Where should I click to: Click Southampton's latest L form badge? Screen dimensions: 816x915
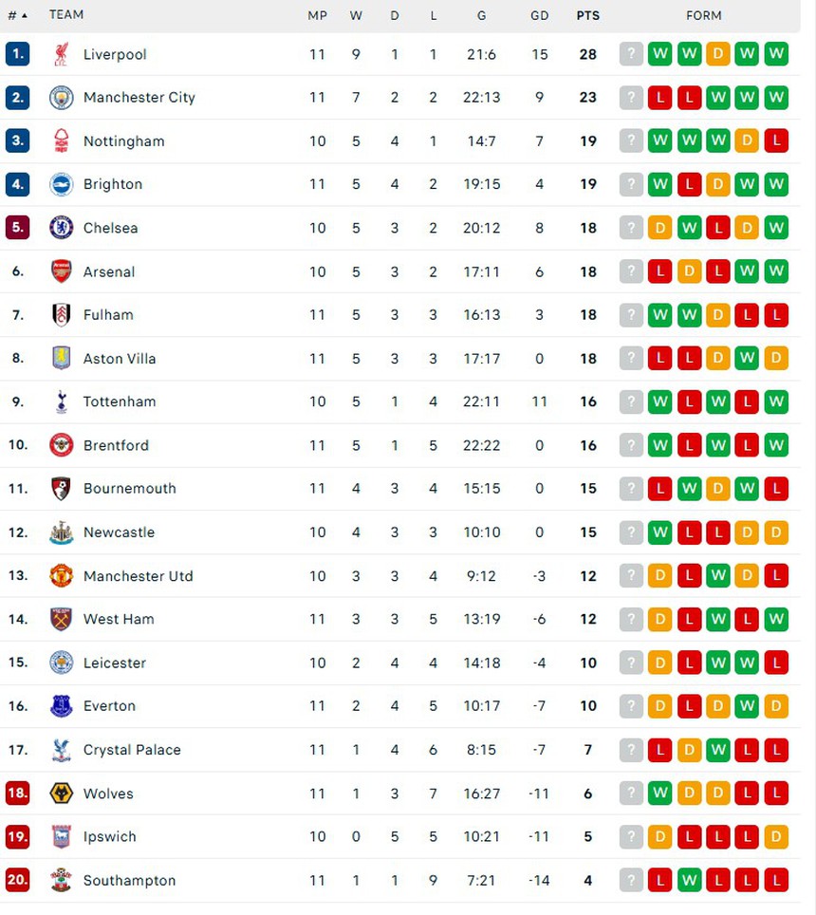777,880
